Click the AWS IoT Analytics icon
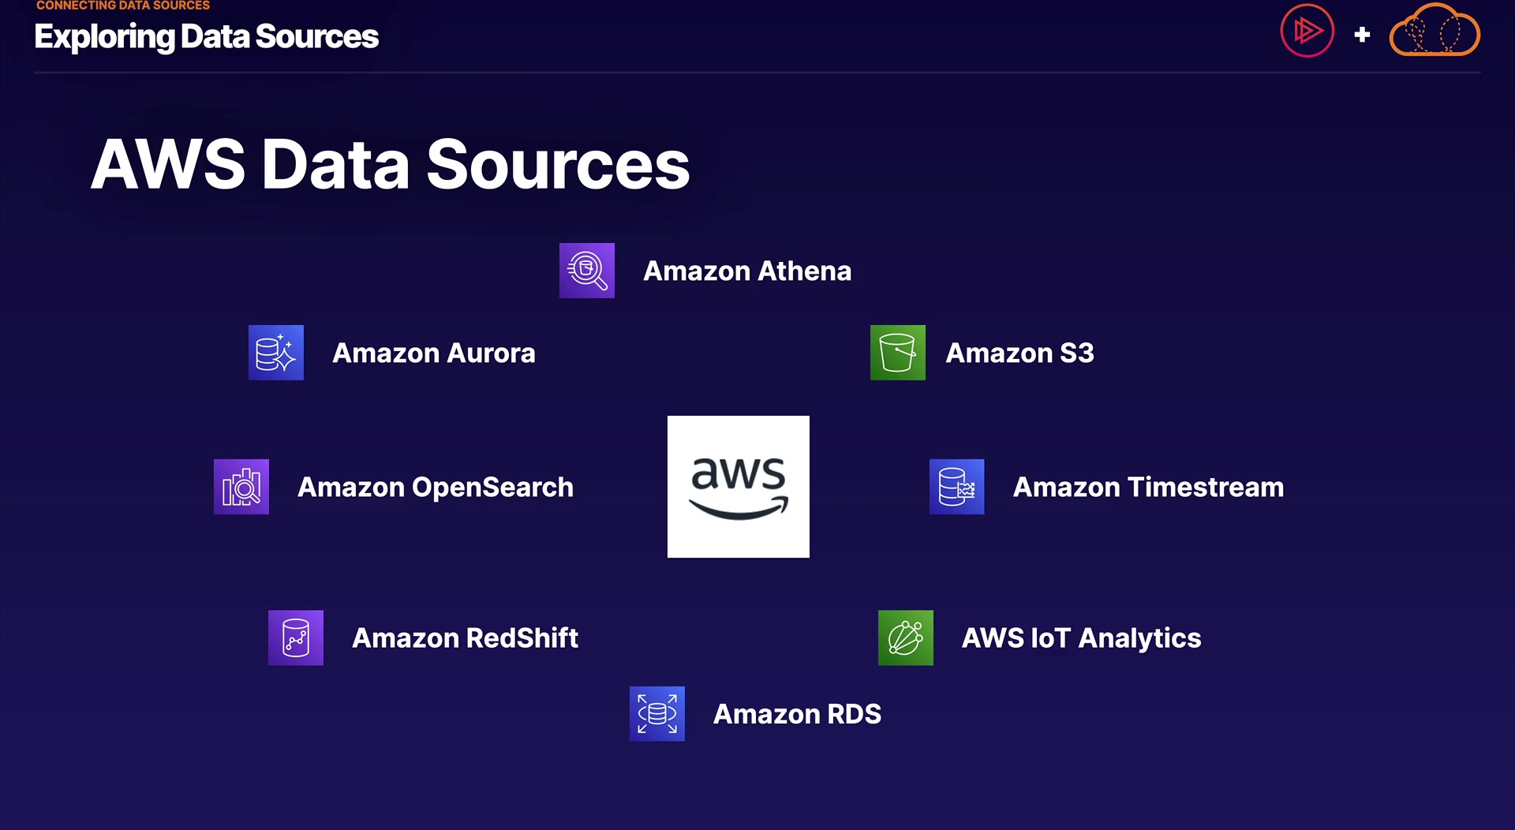The height and width of the screenshot is (830, 1515). (905, 637)
